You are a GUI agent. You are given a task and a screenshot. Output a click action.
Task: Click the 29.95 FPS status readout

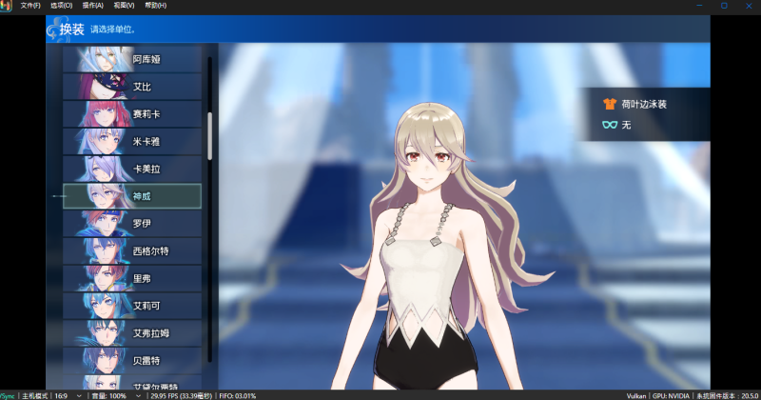tap(181, 396)
